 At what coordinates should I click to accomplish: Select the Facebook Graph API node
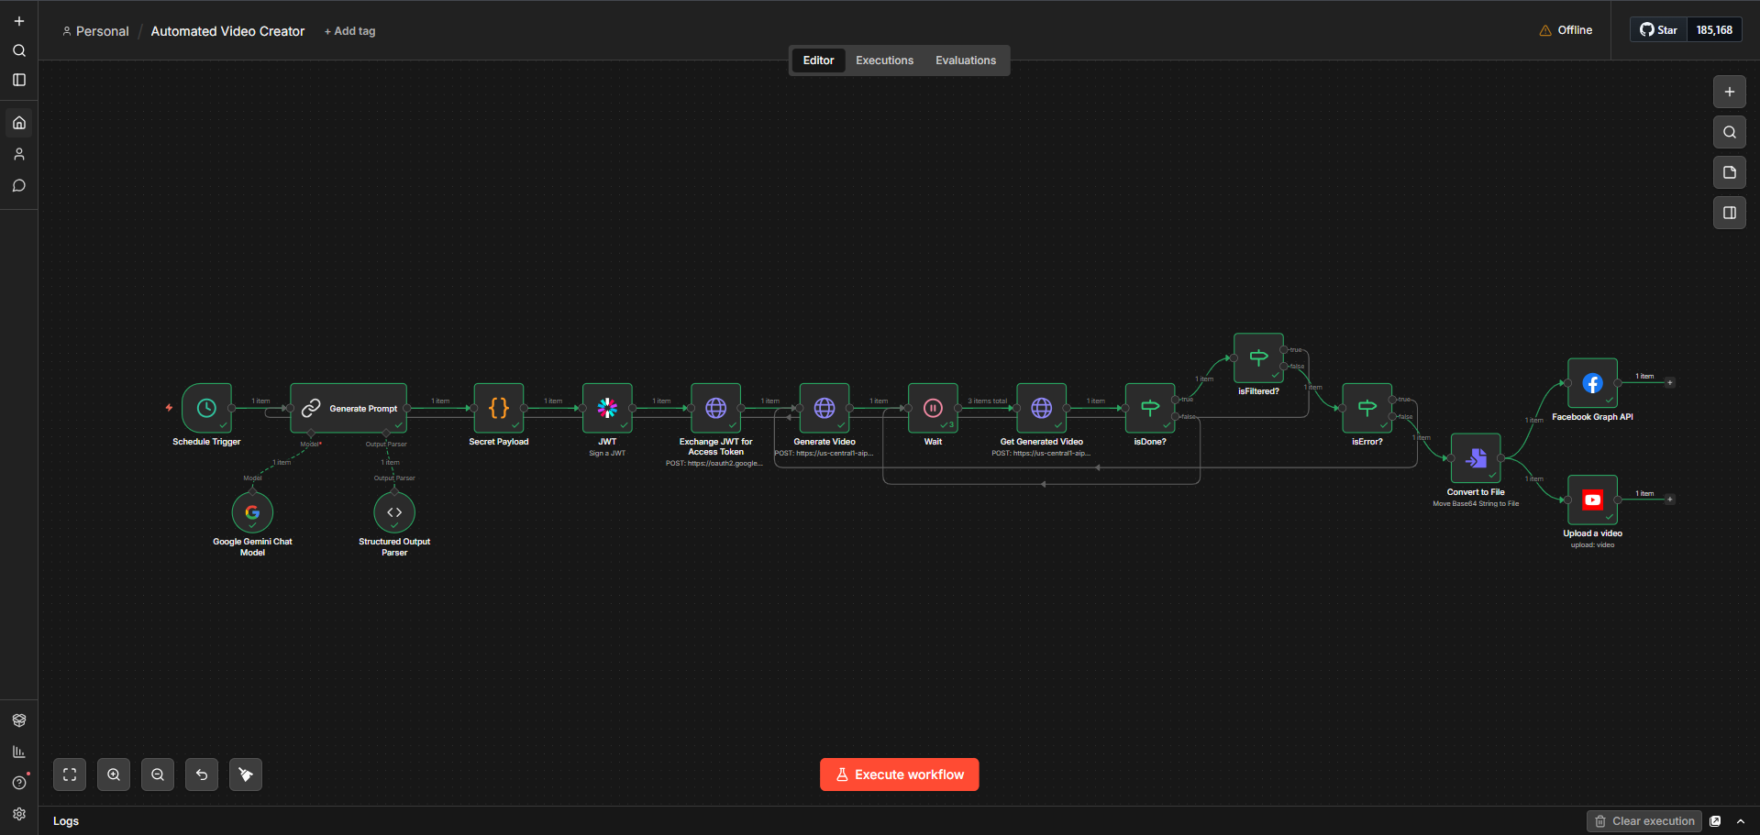1592,383
